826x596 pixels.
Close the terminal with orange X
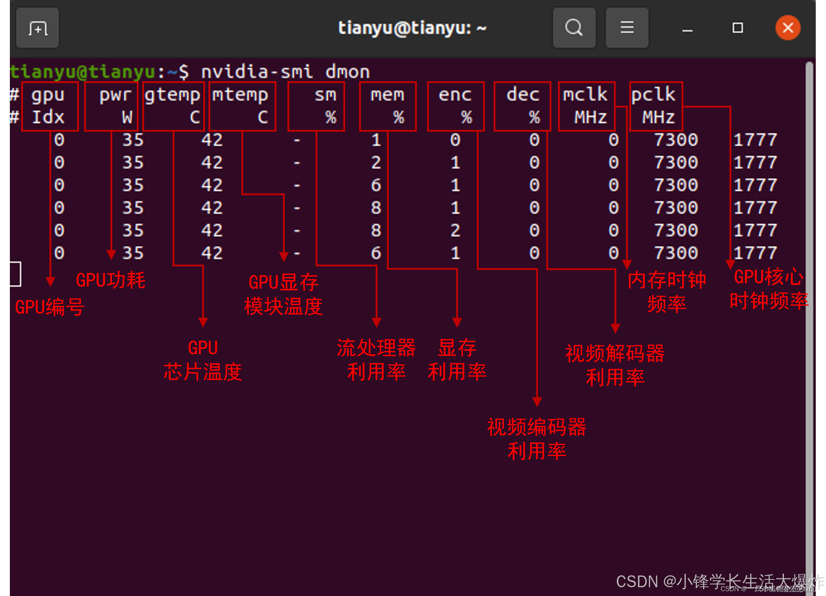coord(788,28)
